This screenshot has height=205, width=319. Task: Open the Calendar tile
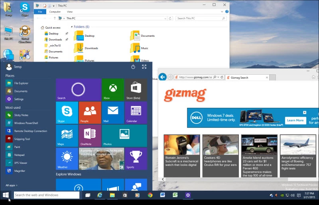pos(136,113)
